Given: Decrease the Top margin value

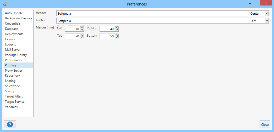Looking at the screenshot, I should pyautogui.click(x=82, y=37).
